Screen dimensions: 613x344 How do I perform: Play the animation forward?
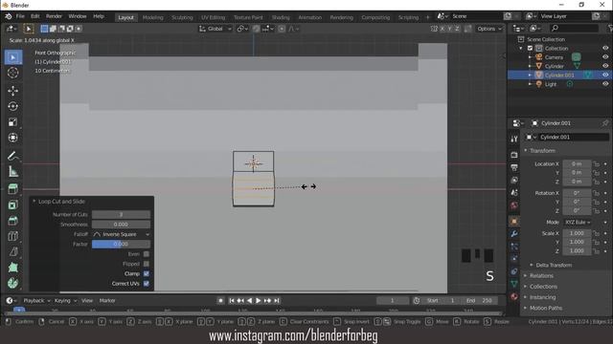[x=259, y=301]
